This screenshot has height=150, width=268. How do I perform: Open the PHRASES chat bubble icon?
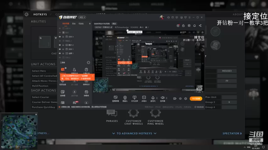[x=112, y=113]
